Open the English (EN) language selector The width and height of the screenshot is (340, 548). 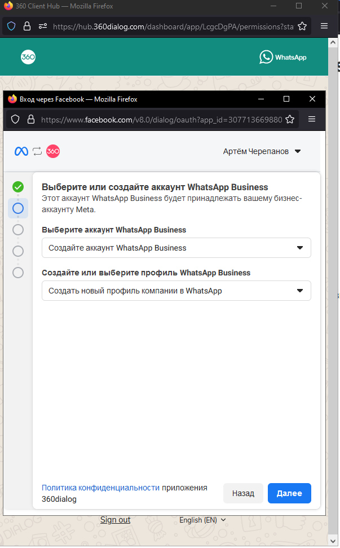click(x=202, y=520)
